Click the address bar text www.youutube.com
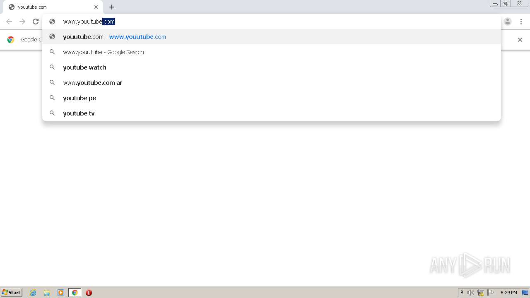Image resolution: width=530 pixels, height=298 pixels. [89, 22]
